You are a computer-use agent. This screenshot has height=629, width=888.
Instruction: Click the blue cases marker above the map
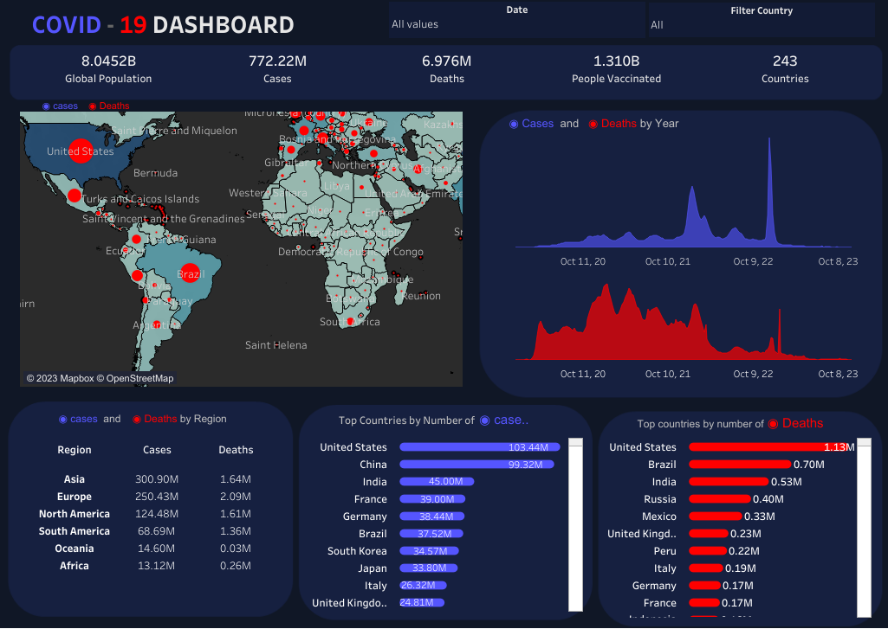point(46,106)
